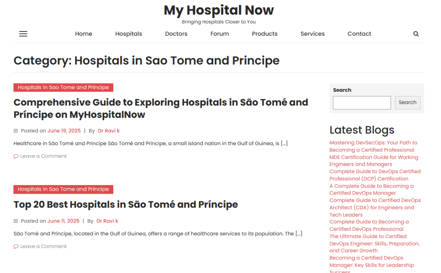This screenshot has width=441, height=273.
Task: Open the hamburger menu icon
Action: click(x=23, y=34)
